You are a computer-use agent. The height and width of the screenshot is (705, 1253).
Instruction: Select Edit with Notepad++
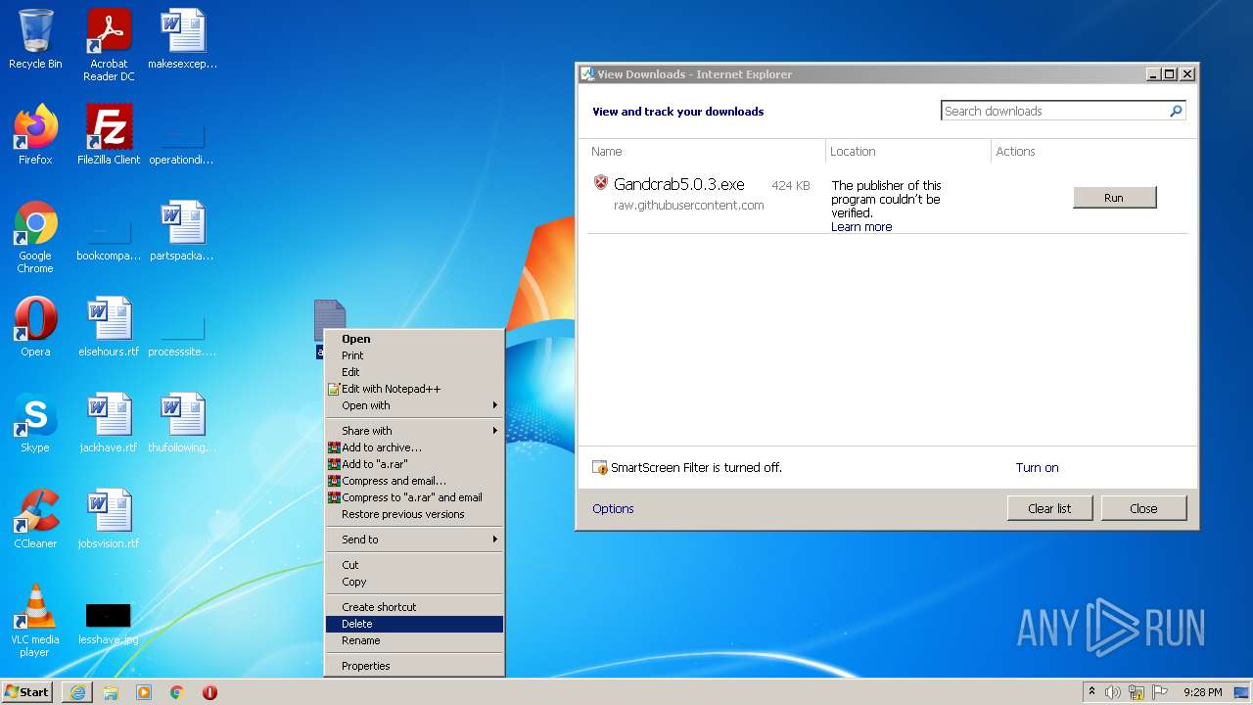414,389
